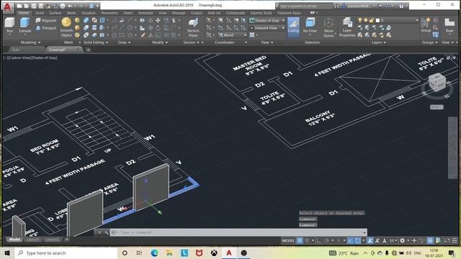Click the ViewCube in the drawing area
The width and height of the screenshot is (461, 259).
coord(437,81)
